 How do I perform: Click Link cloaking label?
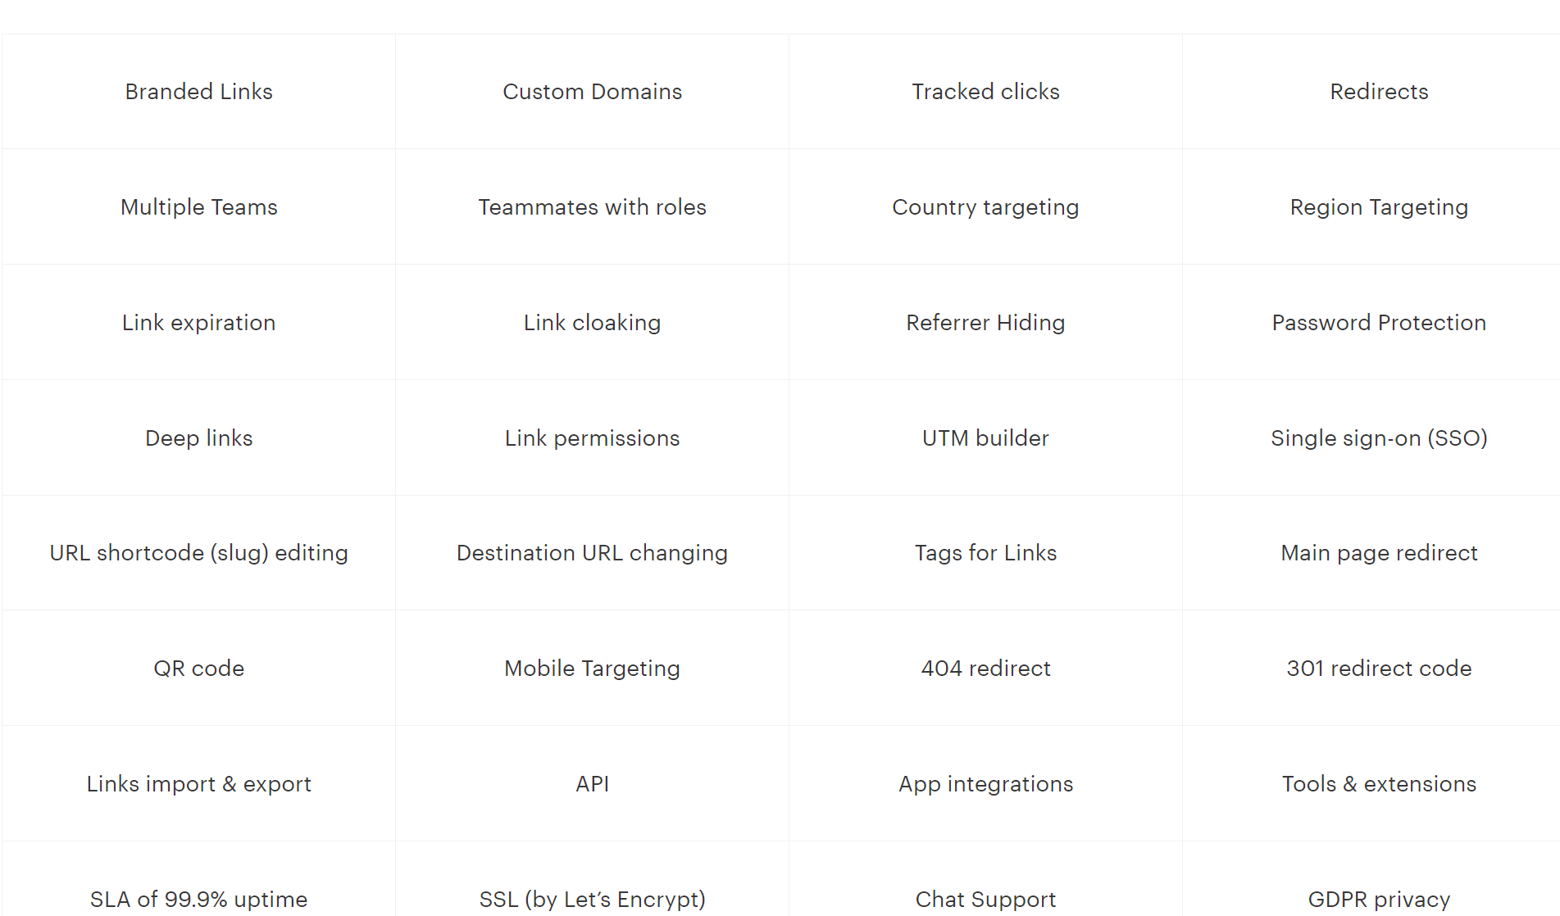point(592,323)
